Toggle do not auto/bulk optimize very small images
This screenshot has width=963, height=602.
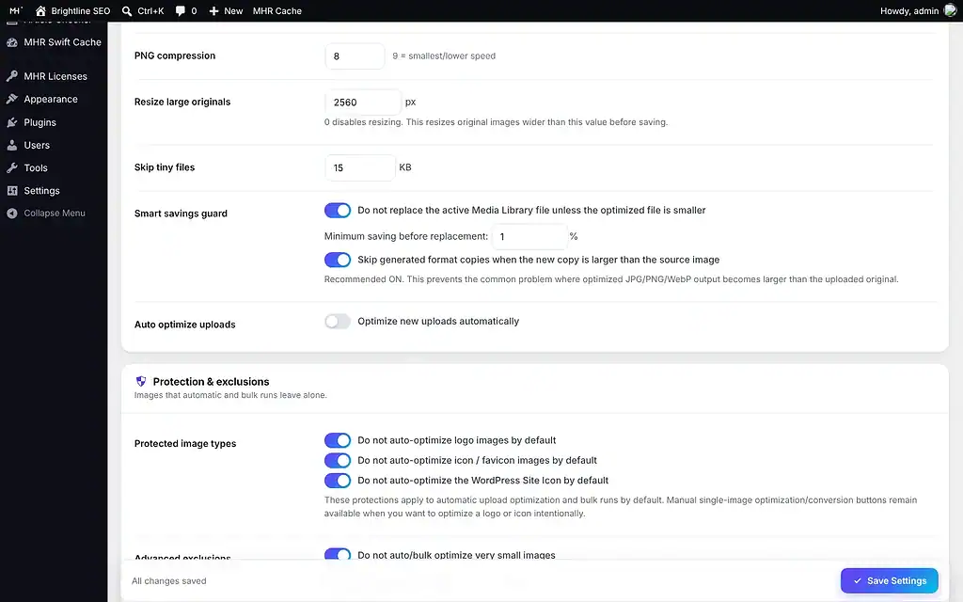pos(338,554)
